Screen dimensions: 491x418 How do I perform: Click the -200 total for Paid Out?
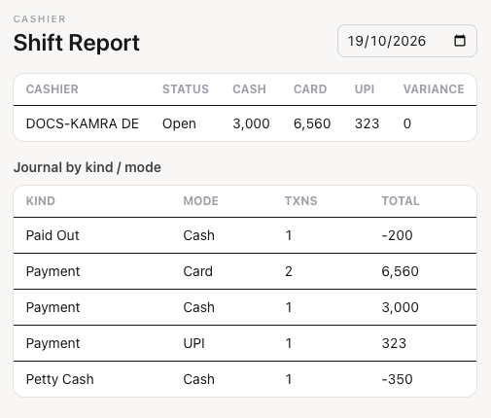click(397, 235)
